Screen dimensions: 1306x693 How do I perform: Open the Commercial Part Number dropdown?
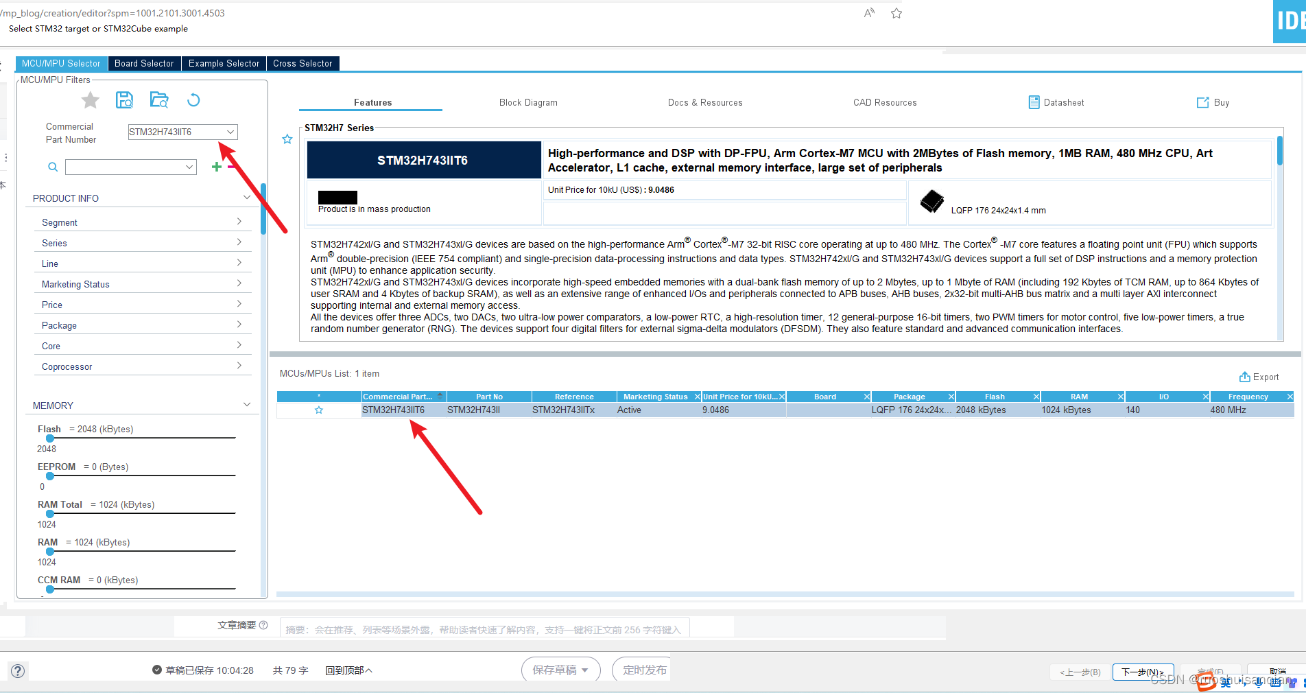(x=230, y=132)
